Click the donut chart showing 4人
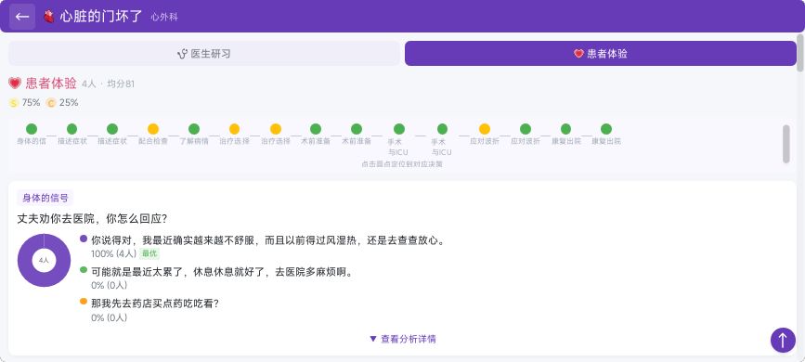Screen dimensions: 805x362 click(44, 260)
